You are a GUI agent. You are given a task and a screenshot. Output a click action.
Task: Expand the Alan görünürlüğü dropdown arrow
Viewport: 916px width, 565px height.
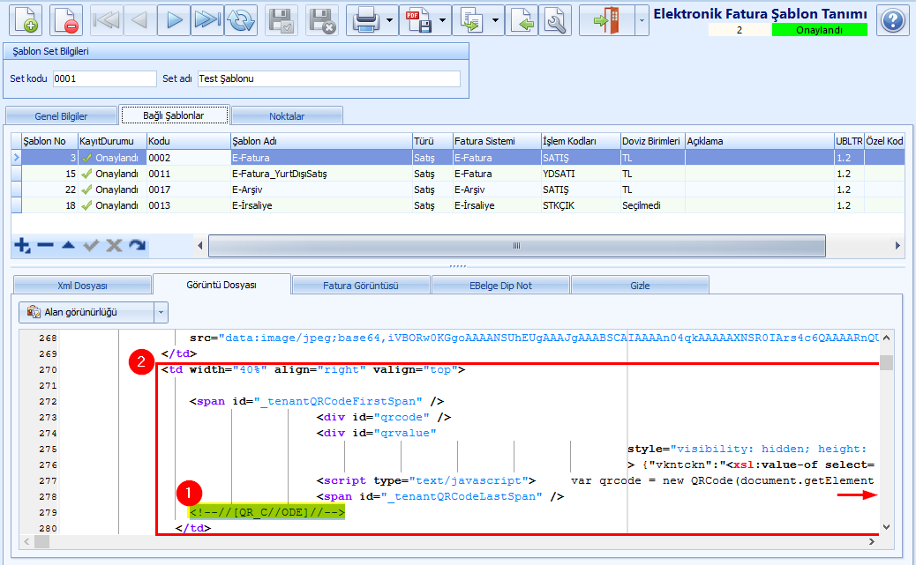pyautogui.click(x=161, y=313)
